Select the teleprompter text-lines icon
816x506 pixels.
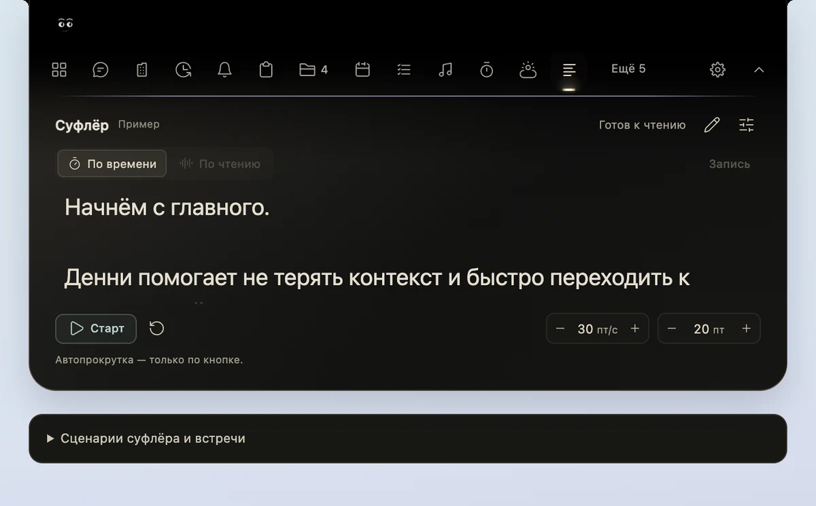(569, 69)
